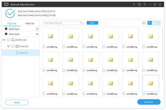Maximize the Aiseesoft Data Recovery window

tap(155, 4)
